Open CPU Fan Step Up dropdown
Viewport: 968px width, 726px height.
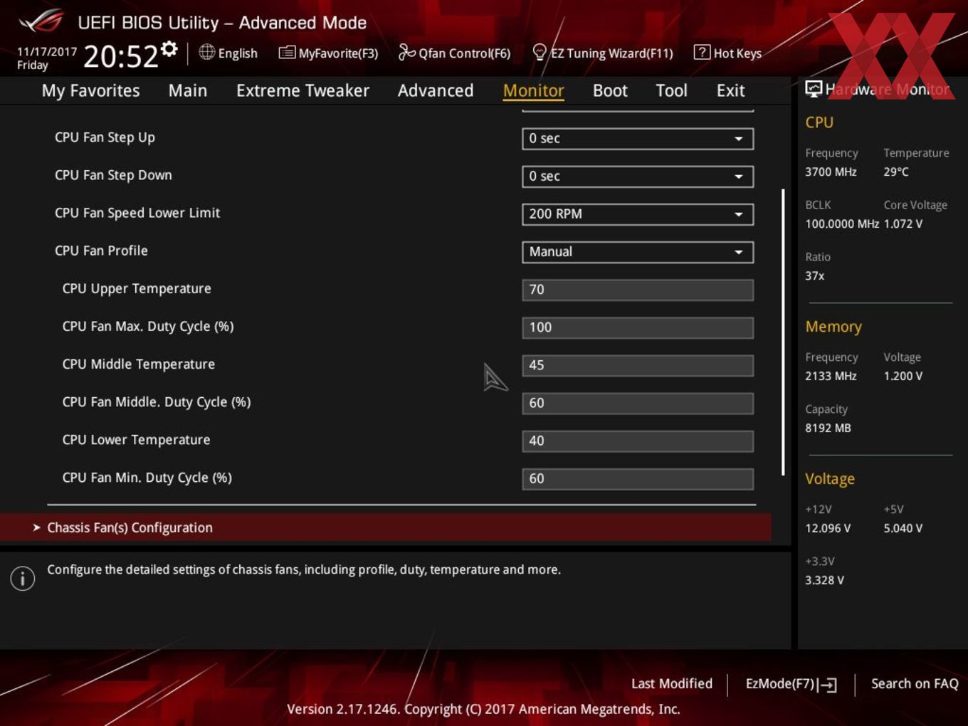638,139
